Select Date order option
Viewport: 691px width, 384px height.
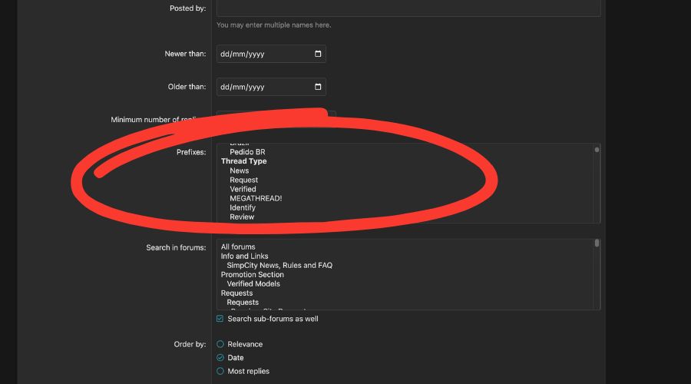pos(220,358)
